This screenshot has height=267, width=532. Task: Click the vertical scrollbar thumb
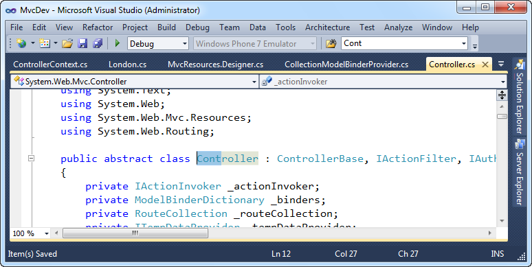click(502, 117)
